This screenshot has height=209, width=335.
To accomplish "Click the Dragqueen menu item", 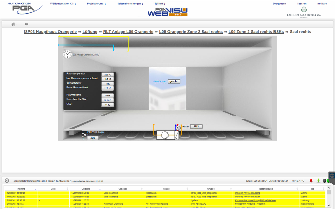I will click(x=280, y=4).
